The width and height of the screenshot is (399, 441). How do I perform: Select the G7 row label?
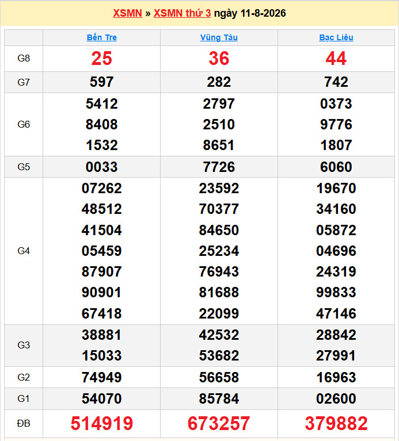pyautogui.click(x=24, y=82)
